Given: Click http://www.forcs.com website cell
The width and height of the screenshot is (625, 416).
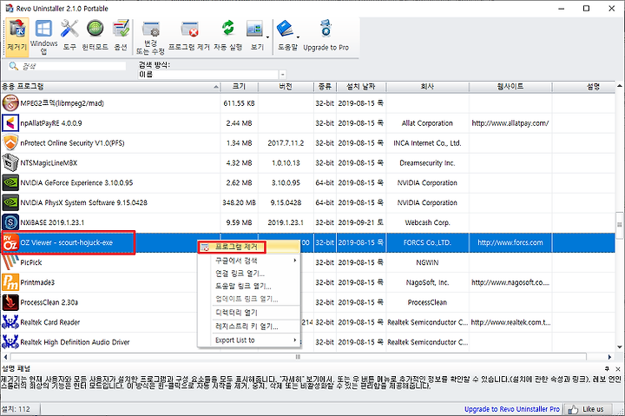Looking at the screenshot, I should coord(510,242).
